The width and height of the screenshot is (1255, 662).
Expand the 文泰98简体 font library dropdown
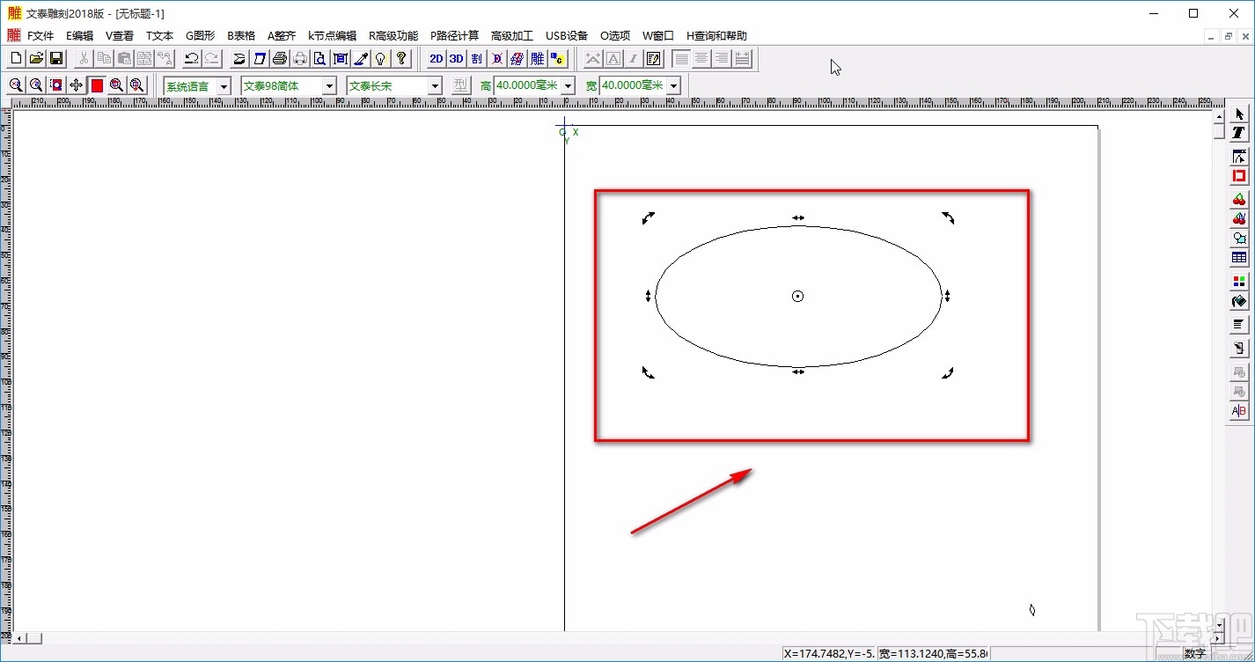(x=329, y=86)
